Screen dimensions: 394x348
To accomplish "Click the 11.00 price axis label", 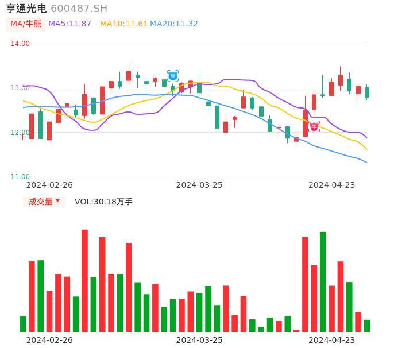I will point(20,177).
